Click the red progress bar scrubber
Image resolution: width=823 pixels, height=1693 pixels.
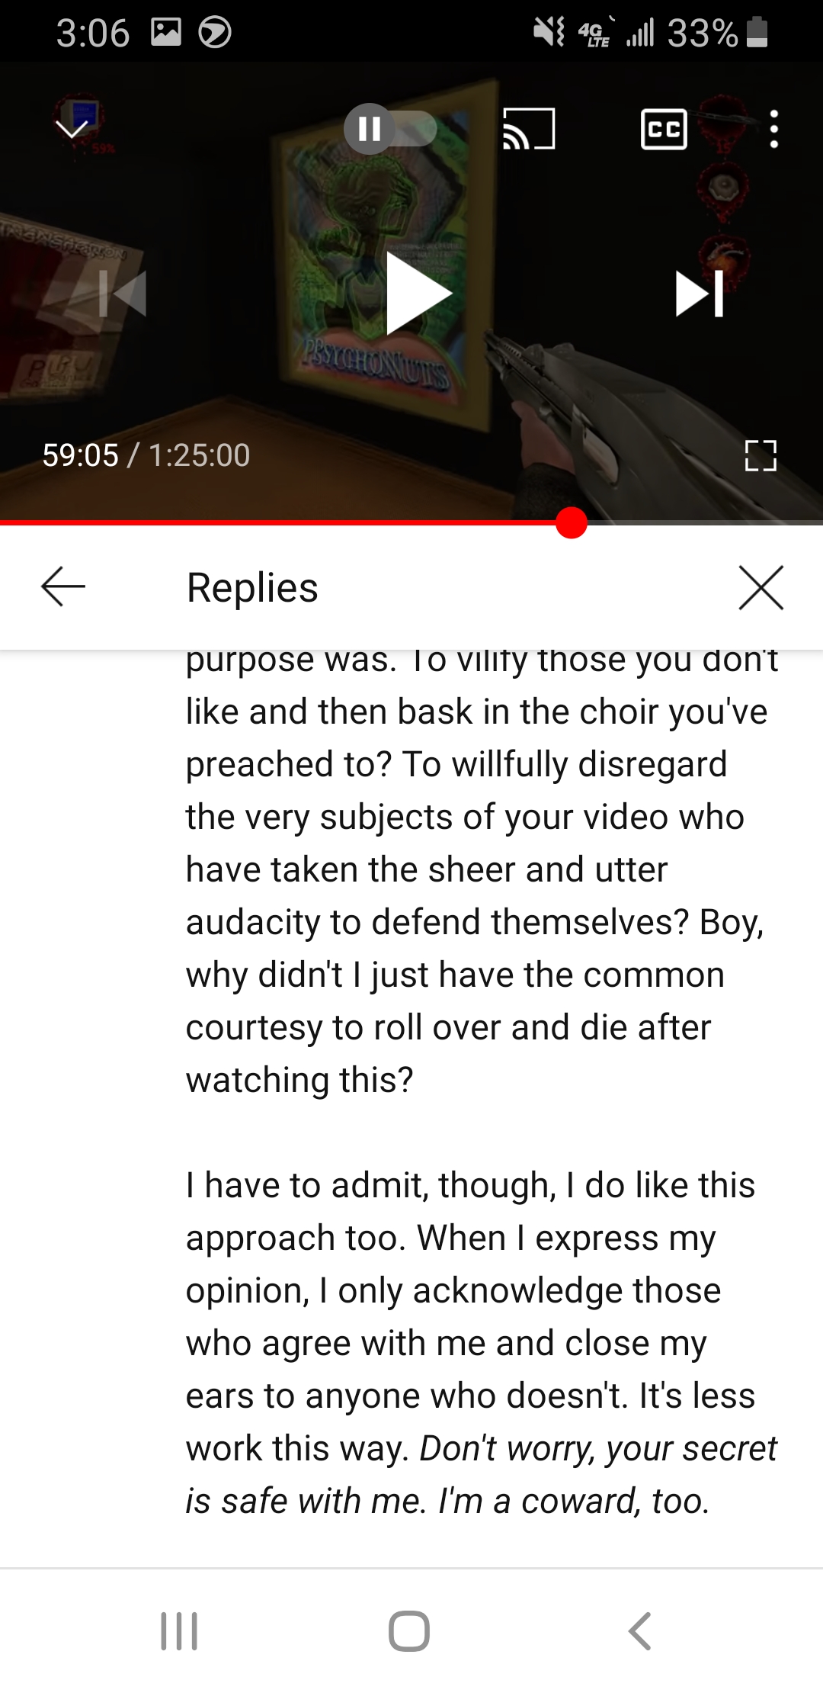(572, 522)
